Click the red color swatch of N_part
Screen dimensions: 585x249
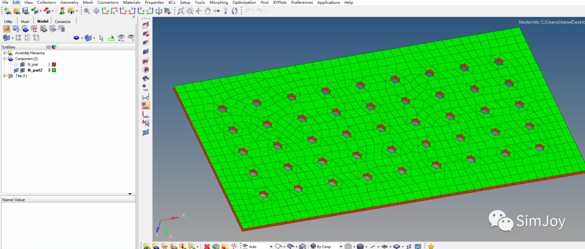[x=54, y=65]
